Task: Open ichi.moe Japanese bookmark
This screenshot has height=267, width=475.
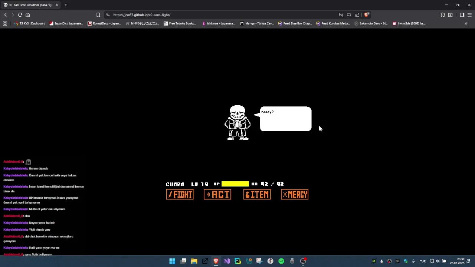Action: coord(219,23)
